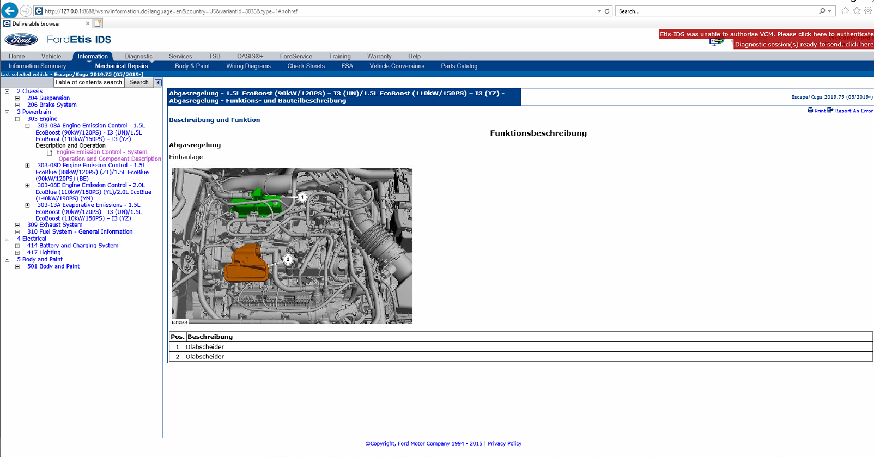
Task: Click the Report An Error icon
Action: [830, 110]
